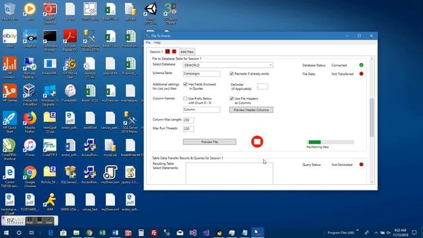Screen dimensions: 423x238
Task: Open the Unity desktop shortcut
Action: [x=151, y=13]
